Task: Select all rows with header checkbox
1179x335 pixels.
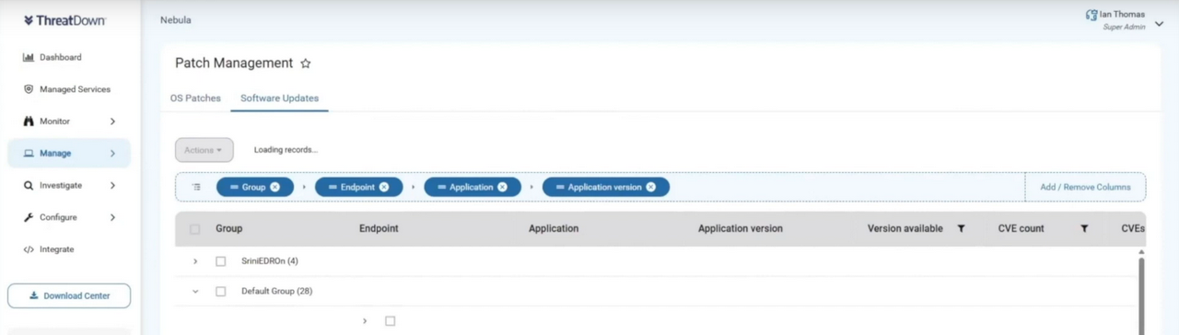Action: click(x=194, y=229)
